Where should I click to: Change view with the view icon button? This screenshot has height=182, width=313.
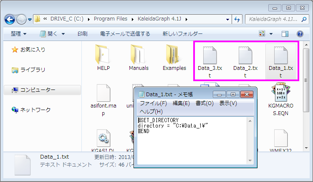click(x=262, y=33)
